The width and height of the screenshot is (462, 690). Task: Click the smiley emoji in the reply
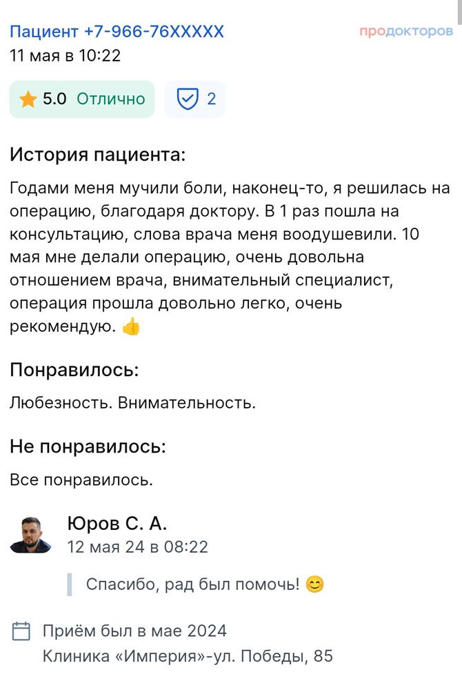(314, 584)
